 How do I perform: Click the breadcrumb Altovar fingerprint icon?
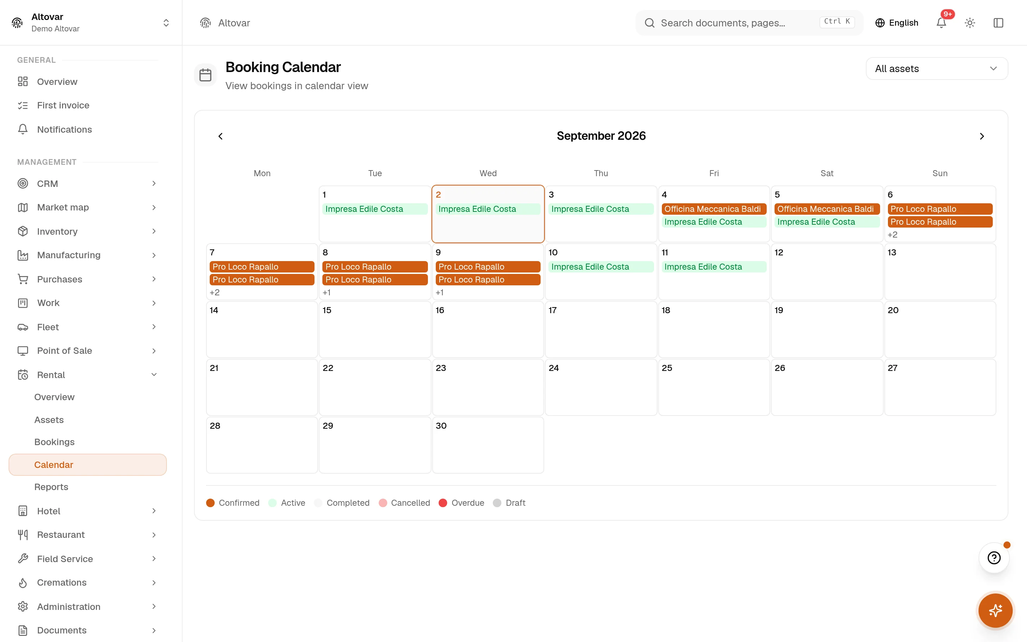(x=205, y=22)
